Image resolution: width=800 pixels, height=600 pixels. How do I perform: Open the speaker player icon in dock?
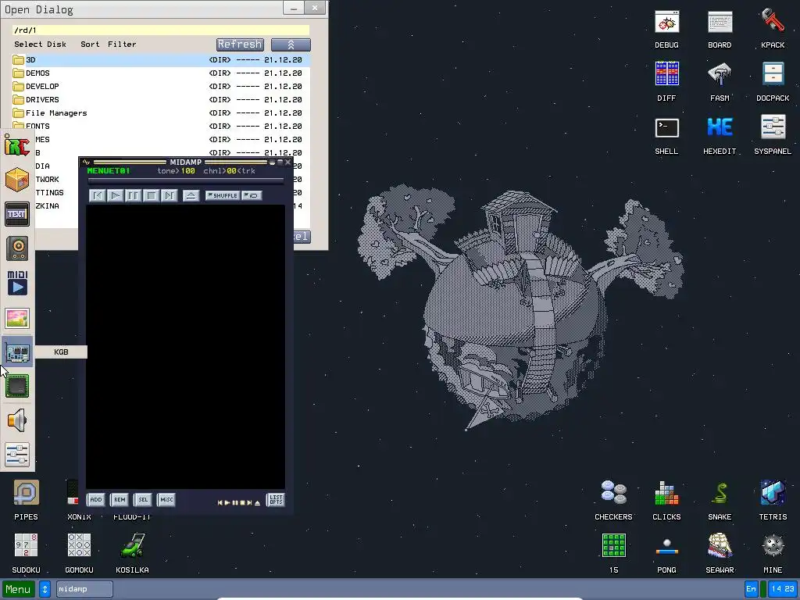(x=17, y=248)
